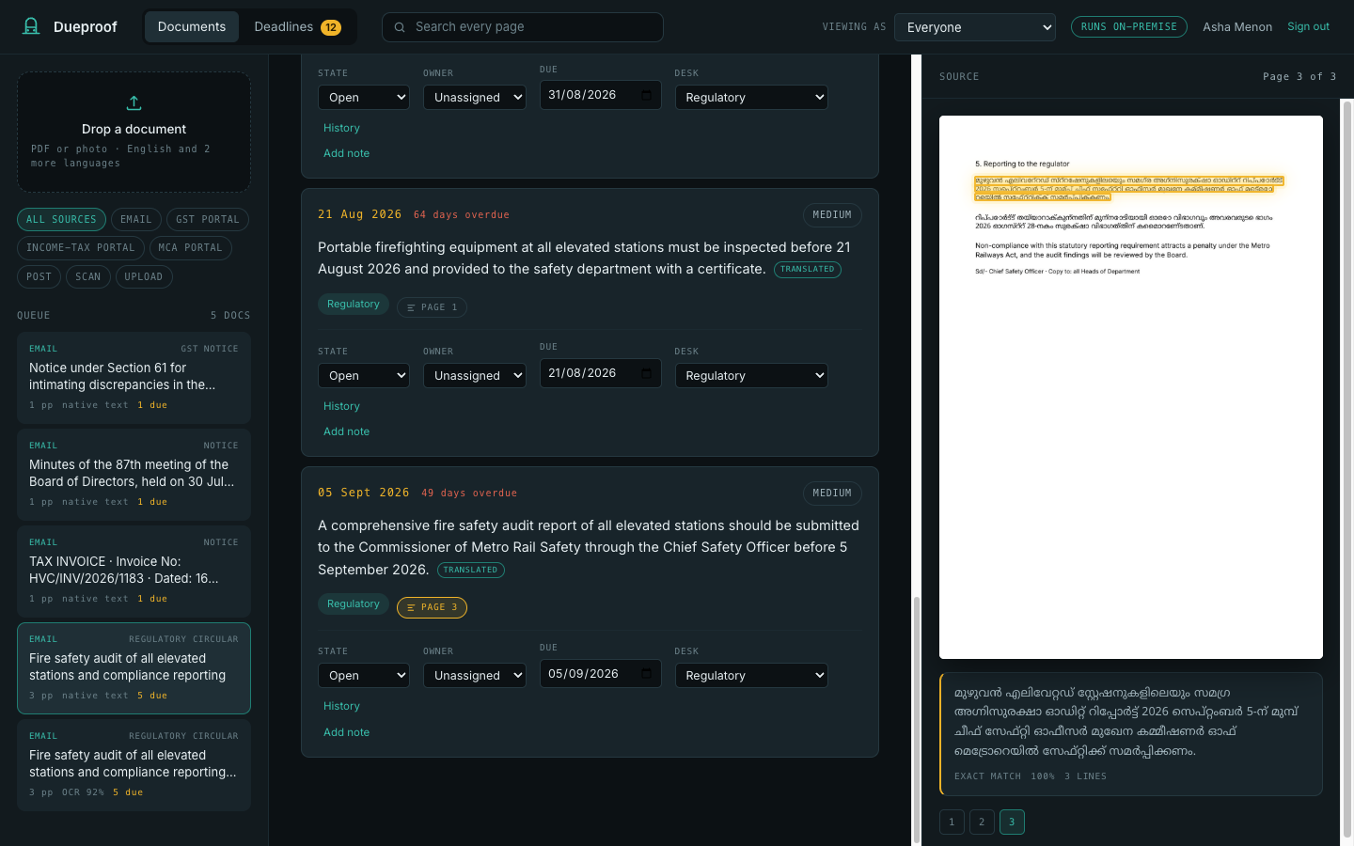Toggle the EMAIL source filter chip
This screenshot has height=846, width=1354.
point(136,219)
